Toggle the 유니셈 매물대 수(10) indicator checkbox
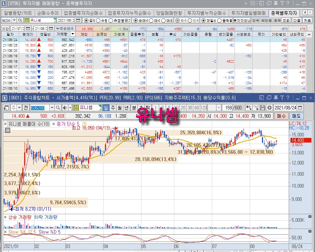 click(x=5, y=124)
